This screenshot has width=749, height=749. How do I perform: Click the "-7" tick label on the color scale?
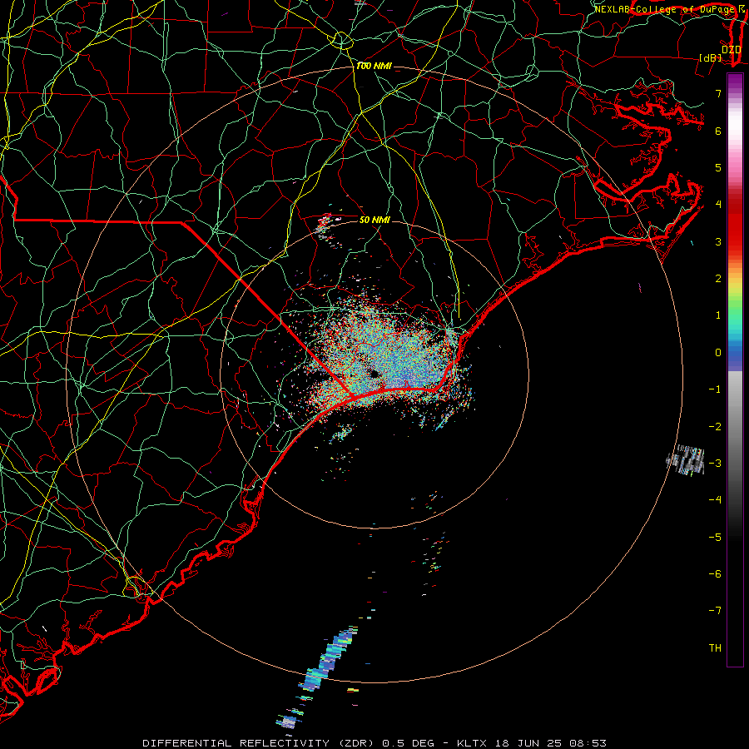tap(715, 611)
